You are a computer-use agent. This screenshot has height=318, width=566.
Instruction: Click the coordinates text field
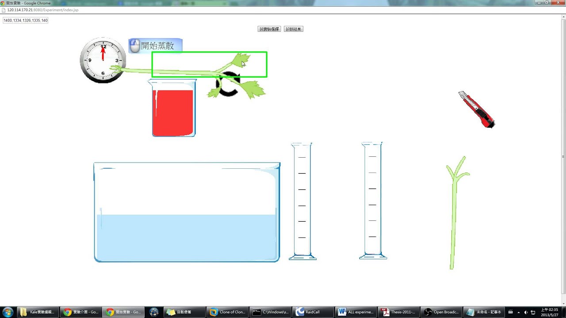[26, 20]
